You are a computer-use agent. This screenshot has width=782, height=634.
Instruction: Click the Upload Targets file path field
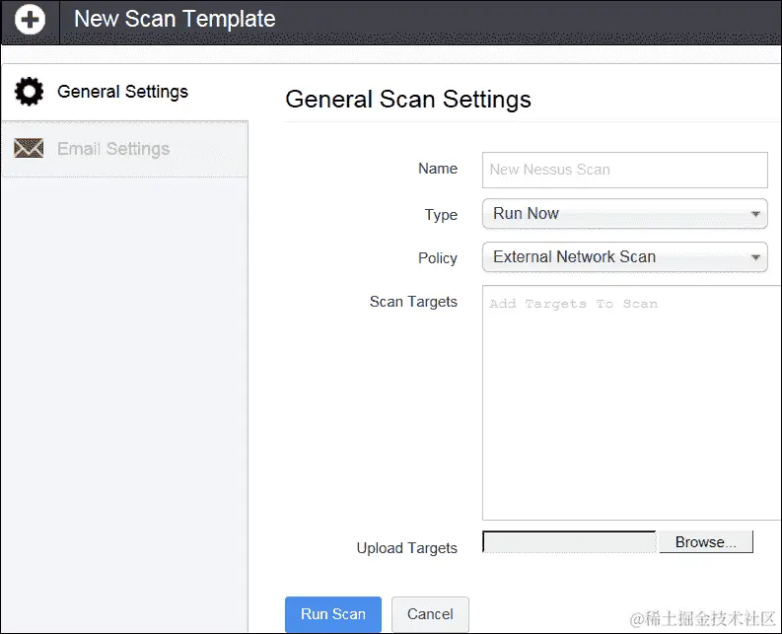[570, 541]
